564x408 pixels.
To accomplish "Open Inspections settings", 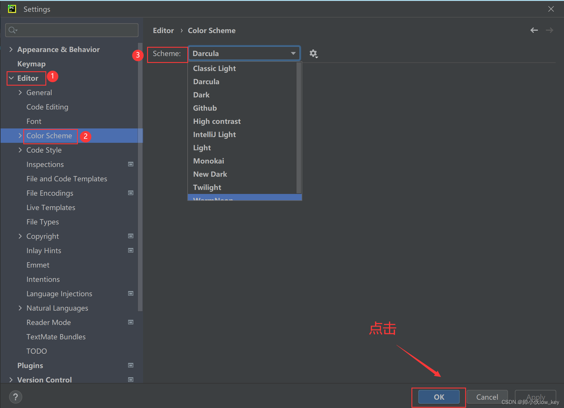I will [45, 164].
